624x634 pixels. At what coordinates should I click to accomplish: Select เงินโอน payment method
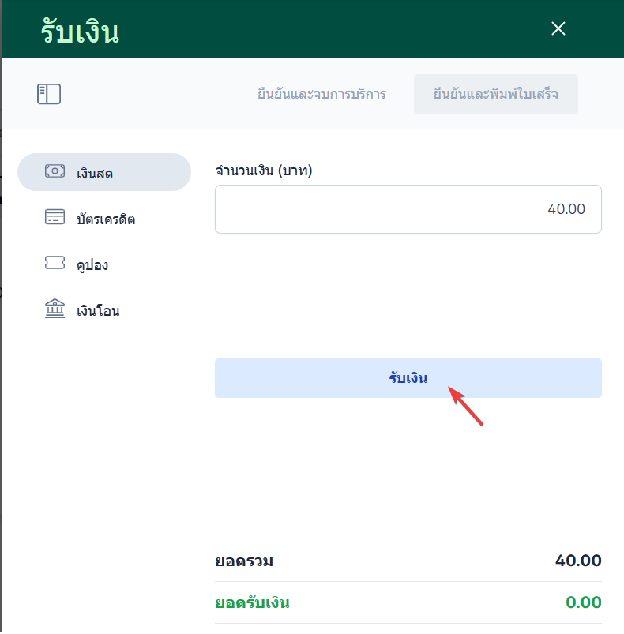(104, 309)
